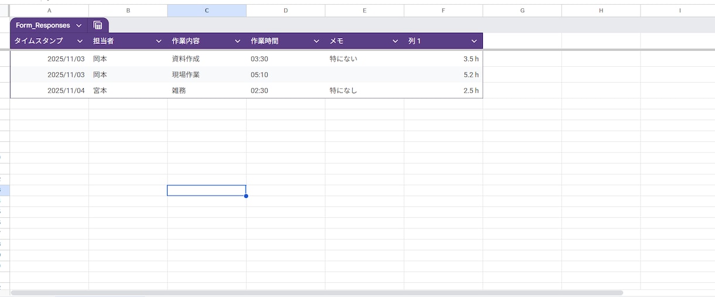Click the 宮本 cell
The width and height of the screenshot is (715, 297).
pyautogui.click(x=128, y=91)
